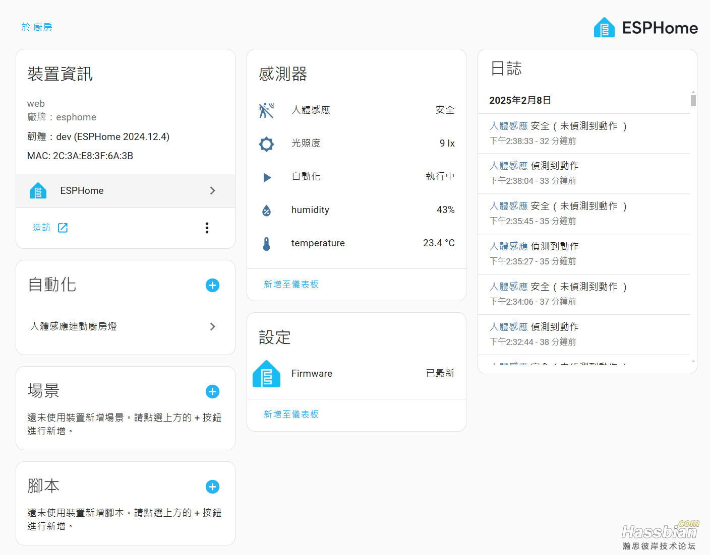The width and height of the screenshot is (710, 555).
Task: Click ESPHome integration house icon in device info
Action: pyautogui.click(x=38, y=191)
